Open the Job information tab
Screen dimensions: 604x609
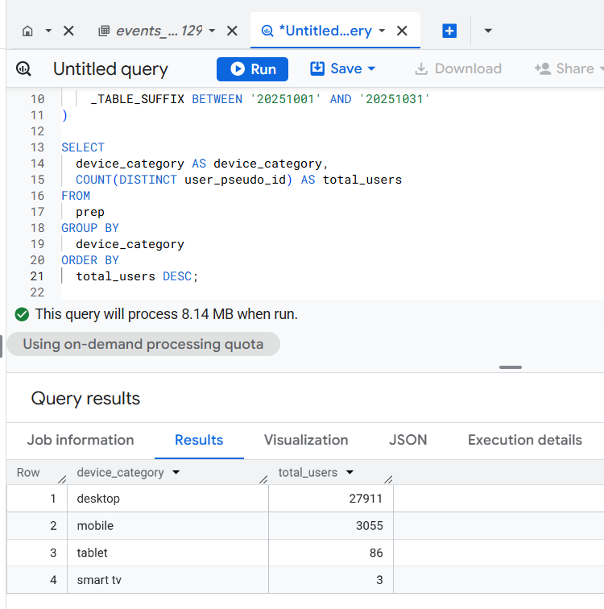pos(81,440)
